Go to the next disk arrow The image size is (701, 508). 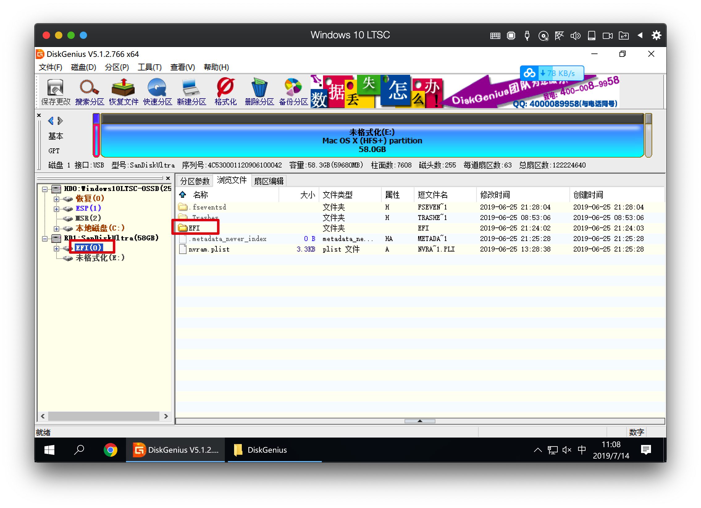(x=60, y=121)
